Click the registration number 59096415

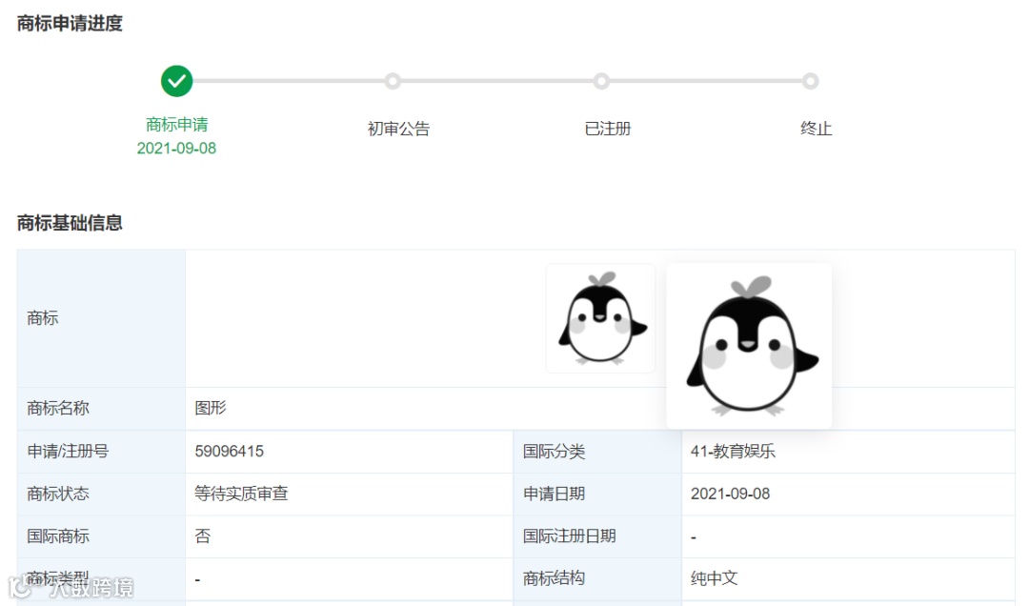click(229, 452)
